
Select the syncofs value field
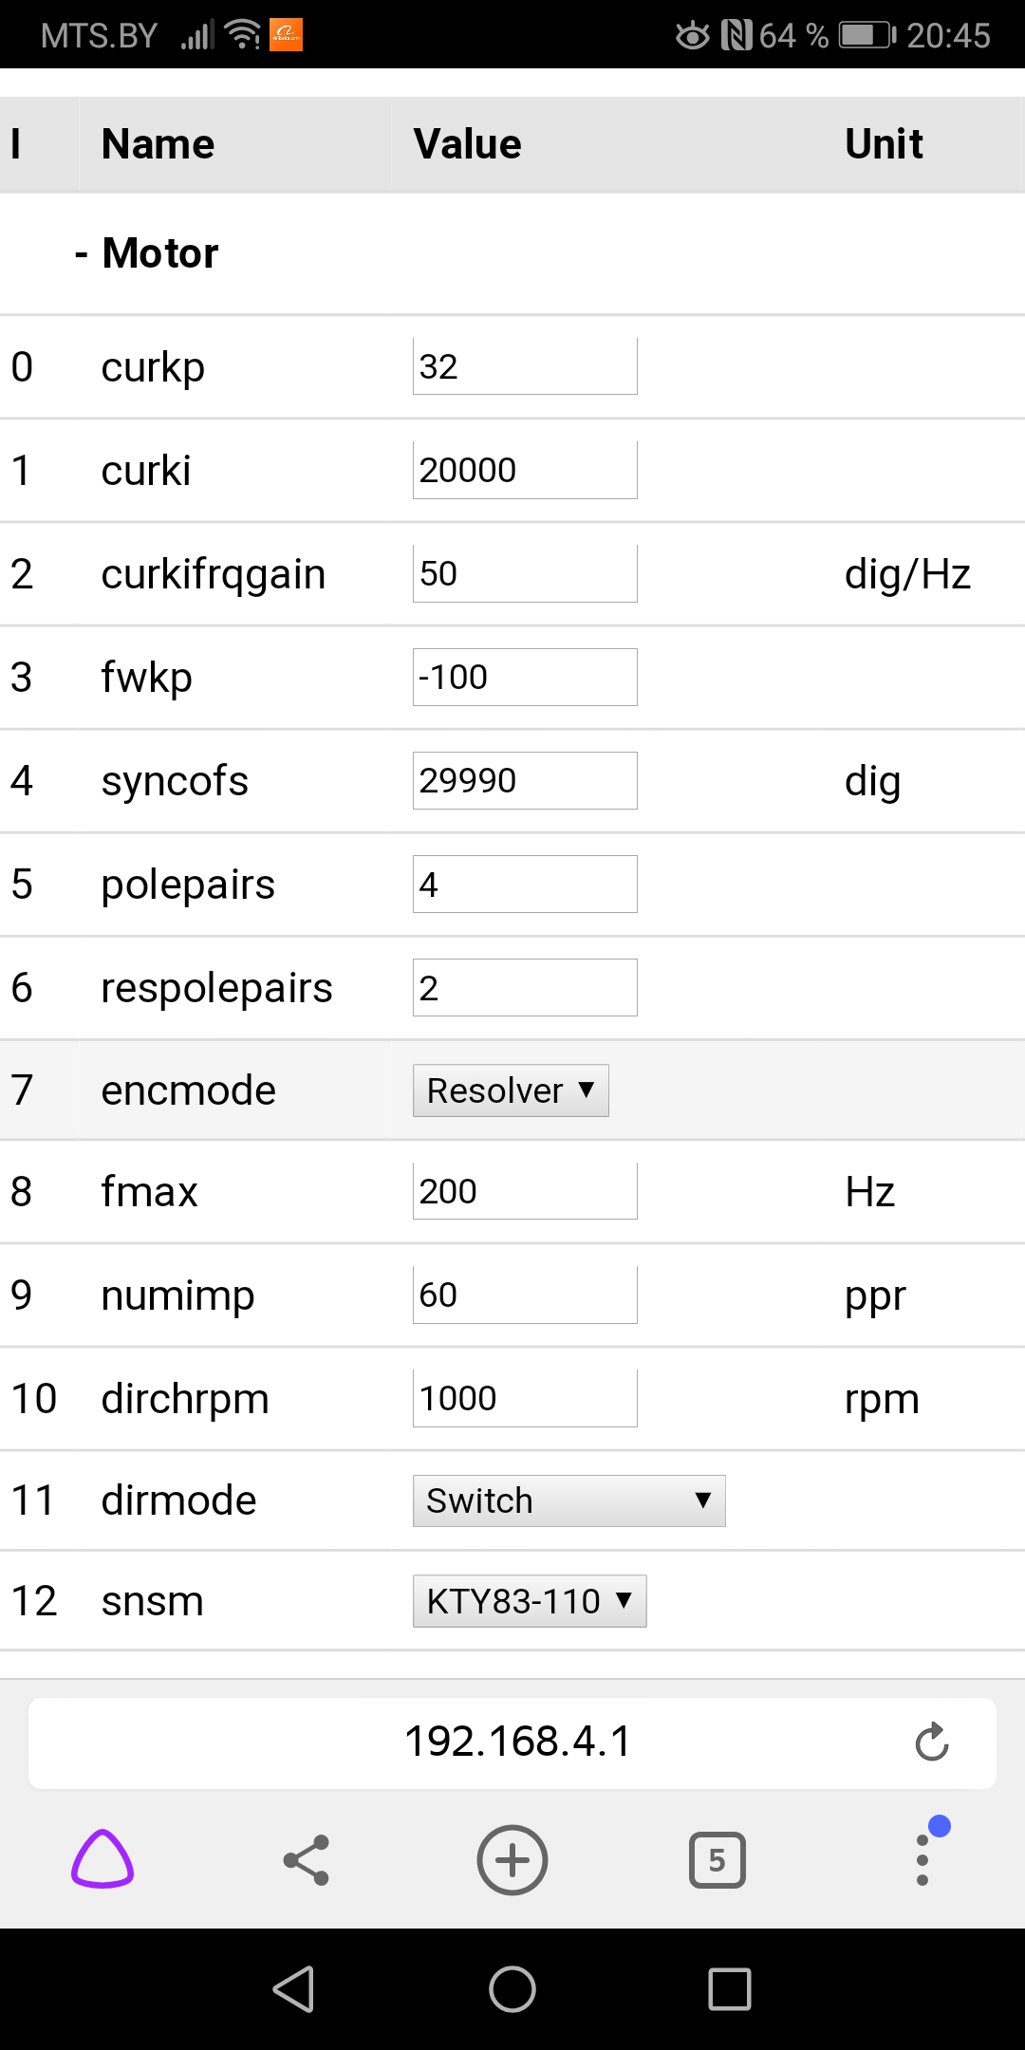[x=525, y=780]
